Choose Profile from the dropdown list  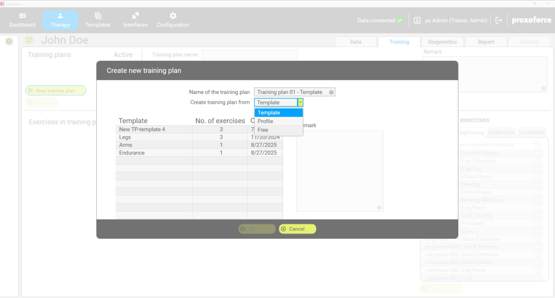[265, 121]
